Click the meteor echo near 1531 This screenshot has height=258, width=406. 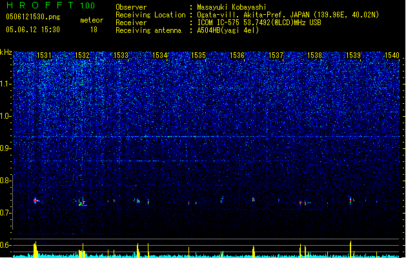(36, 201)
